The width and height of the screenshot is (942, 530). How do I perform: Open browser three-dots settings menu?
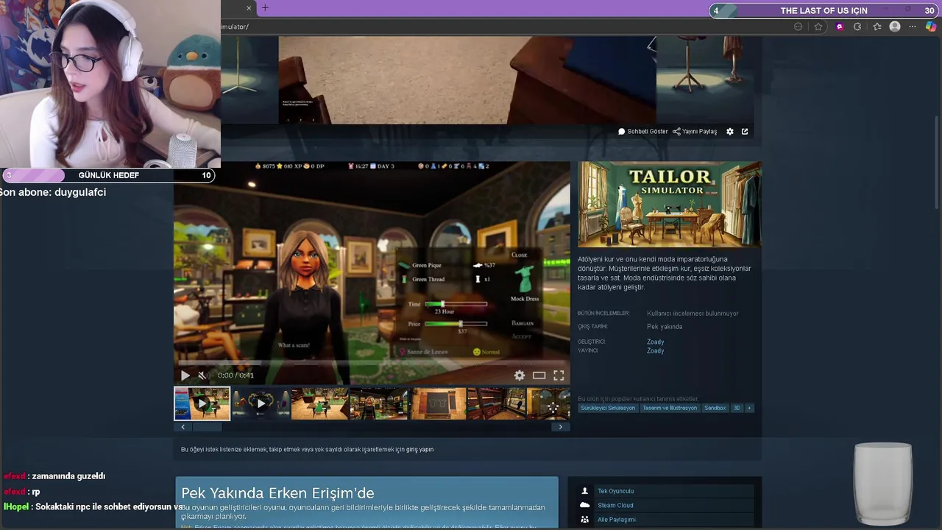tap(913, 26)
